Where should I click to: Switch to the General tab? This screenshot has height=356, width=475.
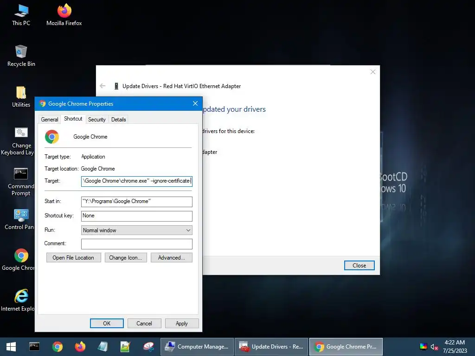click(49, 120)
